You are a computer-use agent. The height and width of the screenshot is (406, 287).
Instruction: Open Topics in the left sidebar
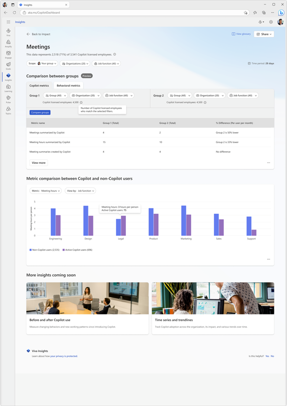pyautogui.click(x=8, y=110)
